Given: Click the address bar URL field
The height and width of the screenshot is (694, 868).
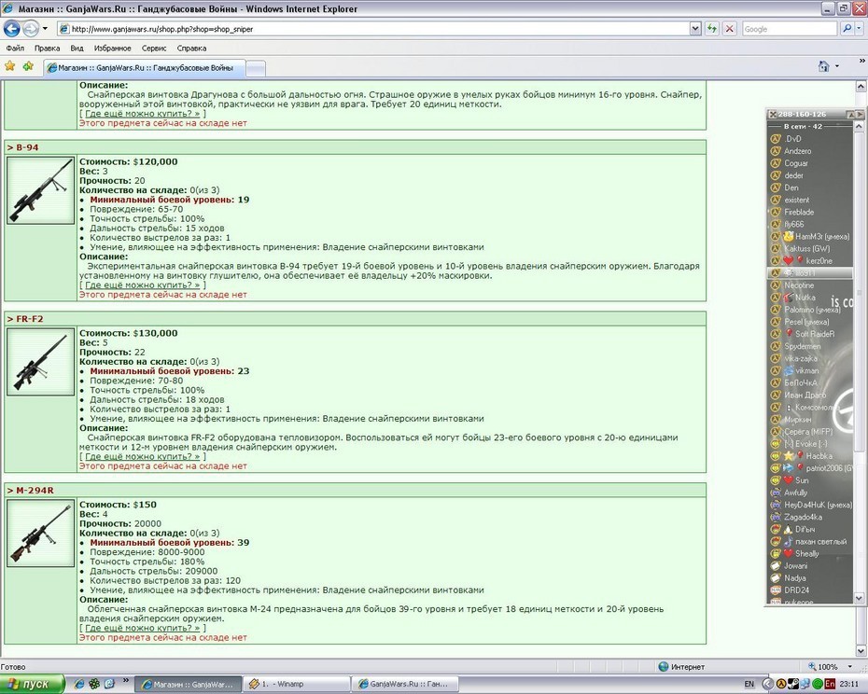Looking at the screenshot, I should [x=374, y=29].
